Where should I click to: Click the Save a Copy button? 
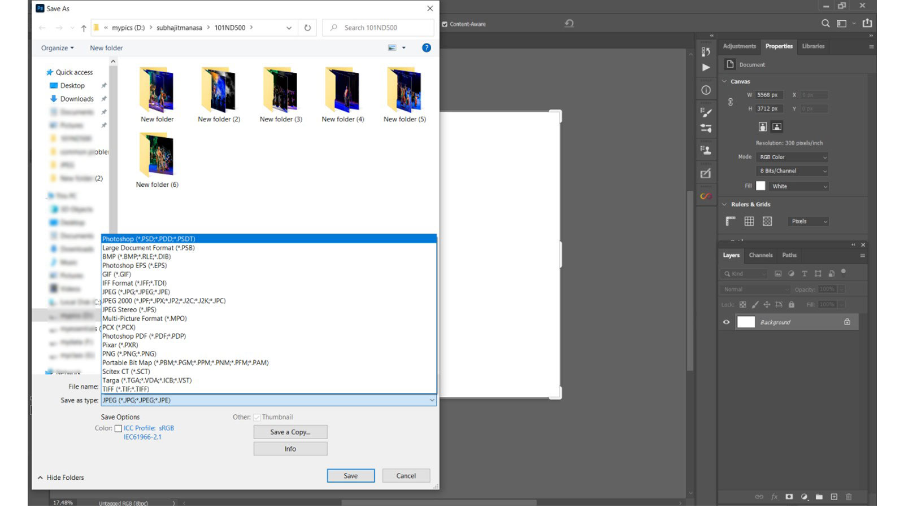point(290,432)
